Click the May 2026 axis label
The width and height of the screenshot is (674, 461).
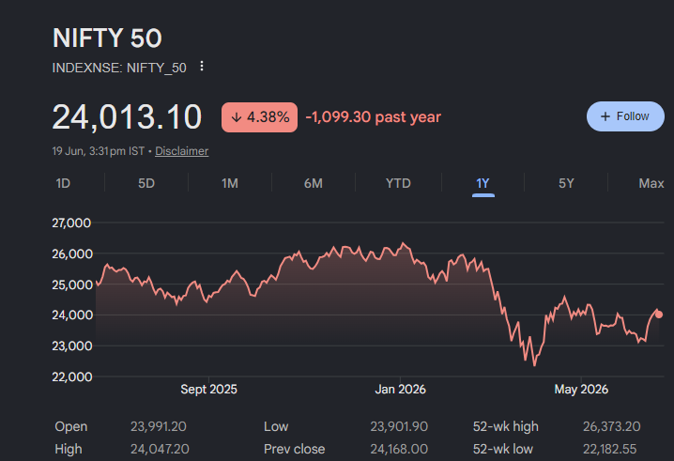(581, 390)
